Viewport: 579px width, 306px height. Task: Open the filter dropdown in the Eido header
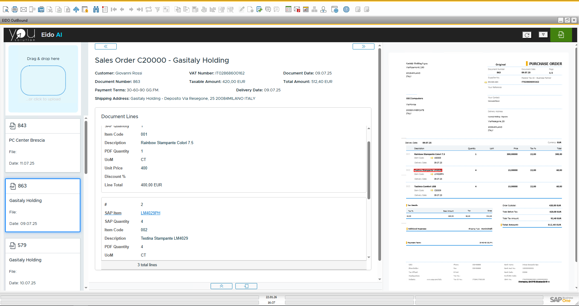point(543,35)
